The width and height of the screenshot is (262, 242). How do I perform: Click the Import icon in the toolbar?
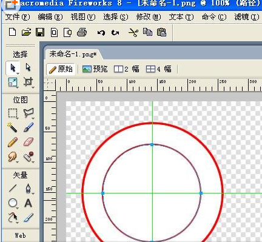click(54, 32)
